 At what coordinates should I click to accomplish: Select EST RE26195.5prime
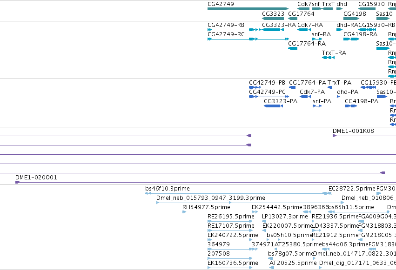pos(230,221)
